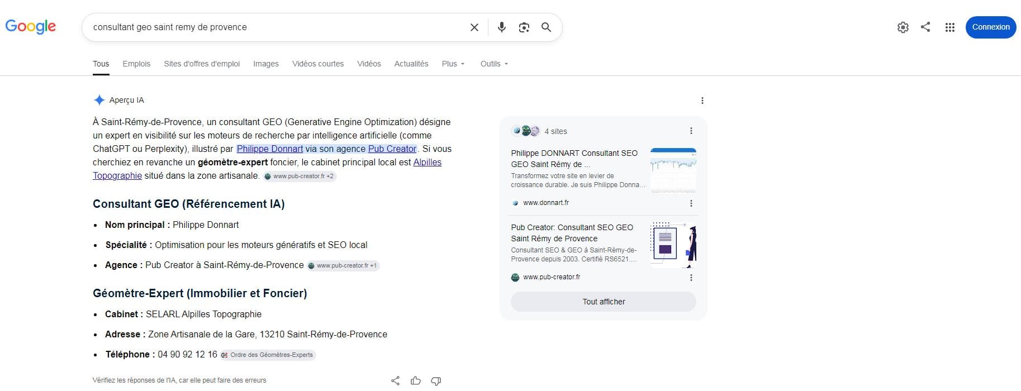Click the SELARL Alpilles Topographie text
Image resolution: width=1021 pixels, height=391 pixels.
pos(204,314)
